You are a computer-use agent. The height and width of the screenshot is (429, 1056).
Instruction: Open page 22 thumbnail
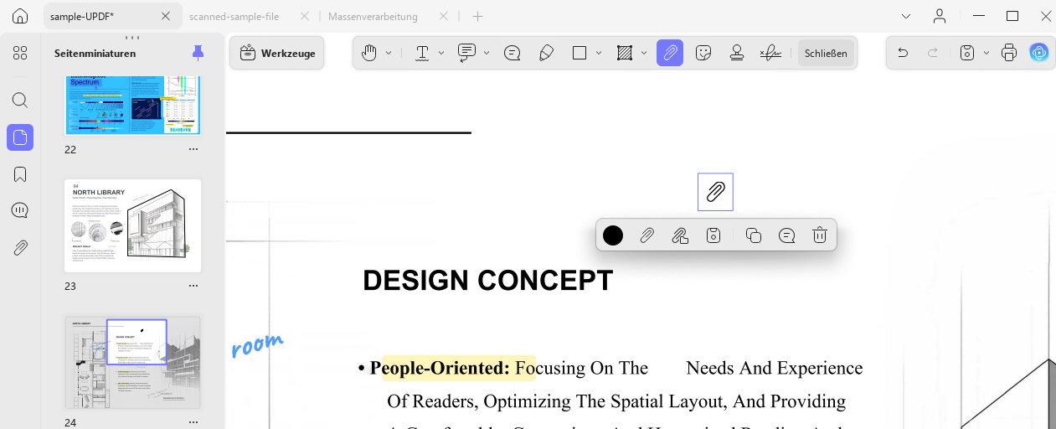pyautogui.click(x=133, y=106)
